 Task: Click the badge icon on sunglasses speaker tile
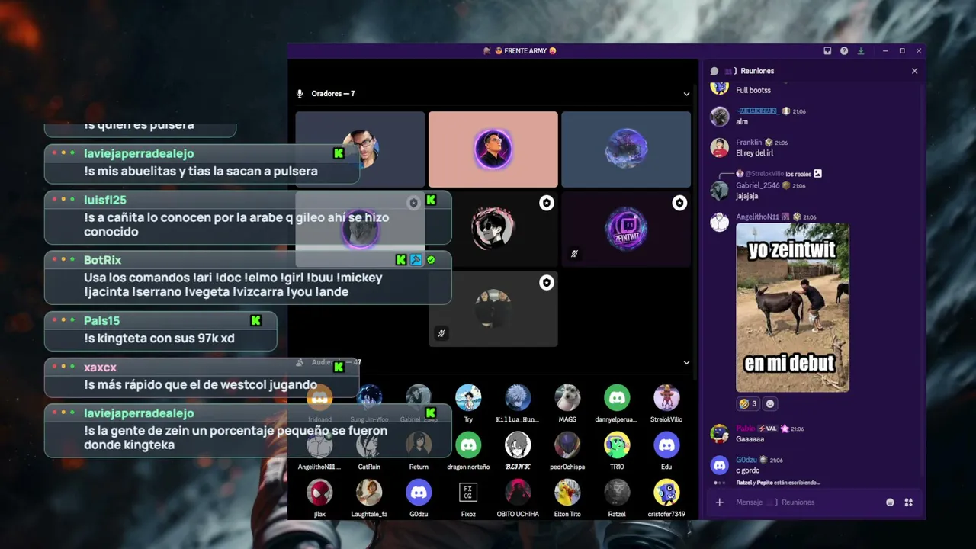tap(547, 203)
